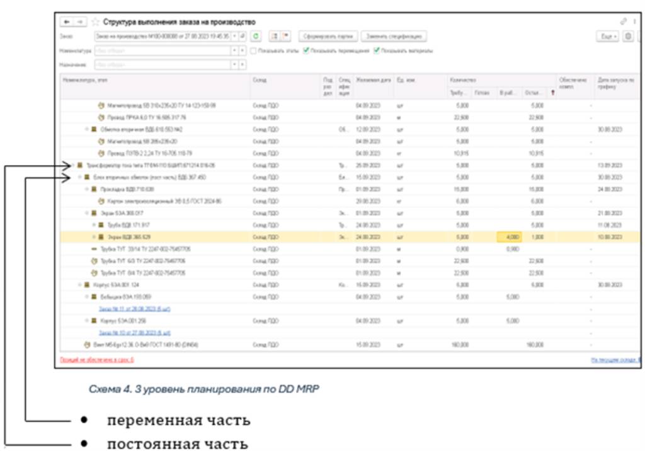Click the forward navigation arrow
This screenshot has width=645, height=451.
point(80,22)
